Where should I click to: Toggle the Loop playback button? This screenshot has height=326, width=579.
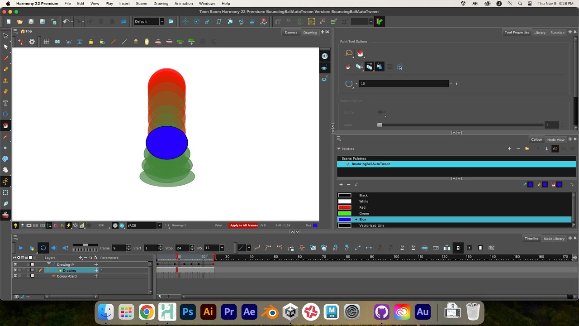(x=43, y=248)
